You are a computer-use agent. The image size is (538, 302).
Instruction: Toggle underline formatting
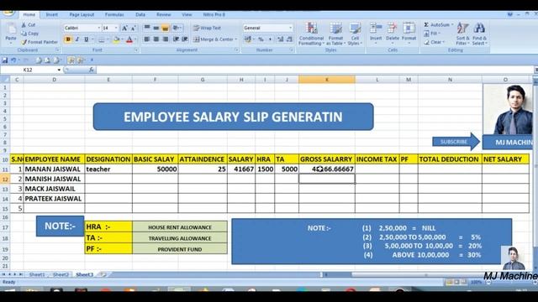86,39
